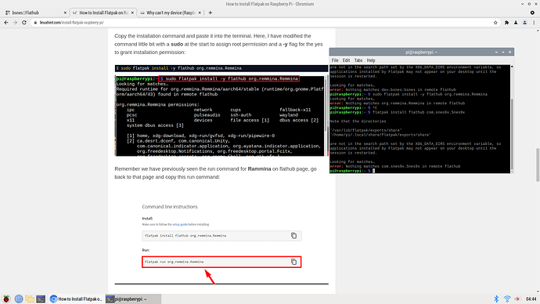Open a new tab in Chromium

(210, 13)
